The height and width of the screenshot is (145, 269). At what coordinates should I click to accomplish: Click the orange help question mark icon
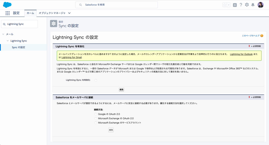click(262, 36)
